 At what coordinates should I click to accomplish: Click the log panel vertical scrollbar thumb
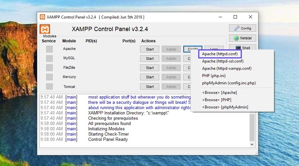tap(252, 127)
